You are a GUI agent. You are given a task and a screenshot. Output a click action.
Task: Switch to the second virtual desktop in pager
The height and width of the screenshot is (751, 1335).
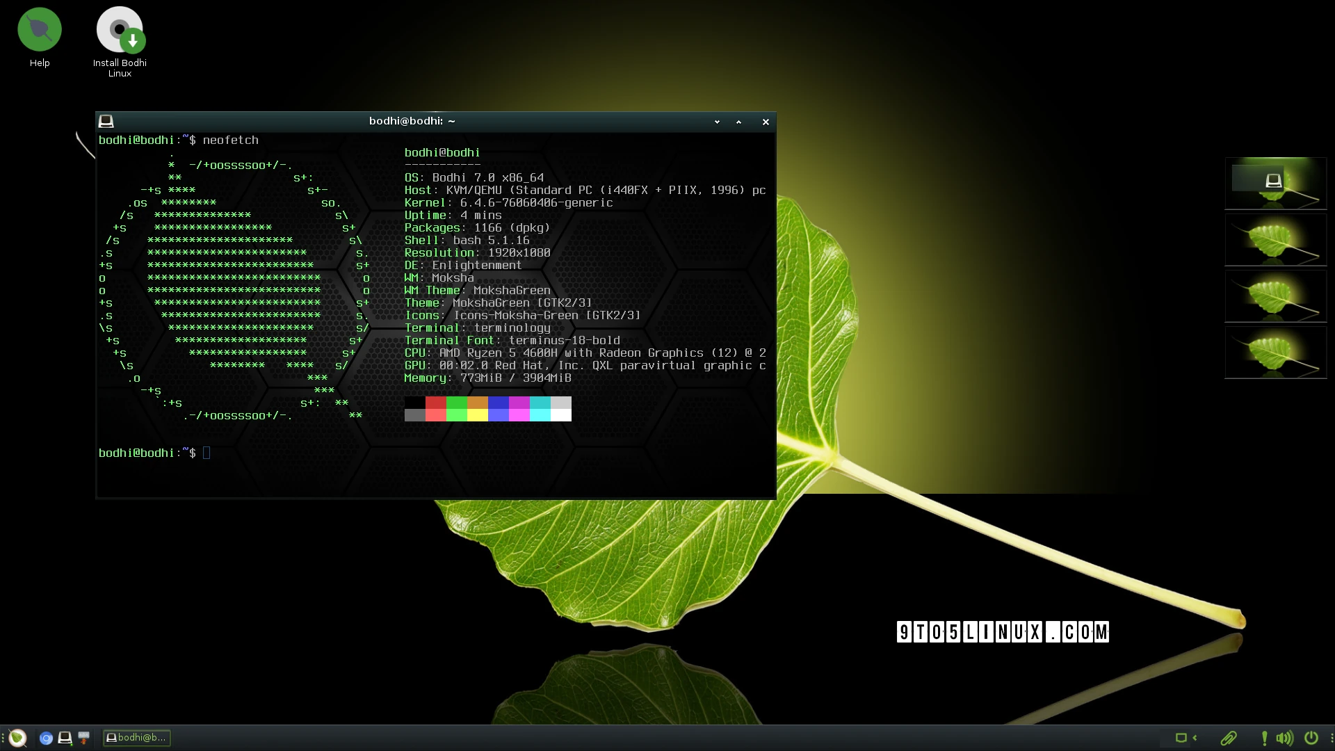coord(1276,240)
